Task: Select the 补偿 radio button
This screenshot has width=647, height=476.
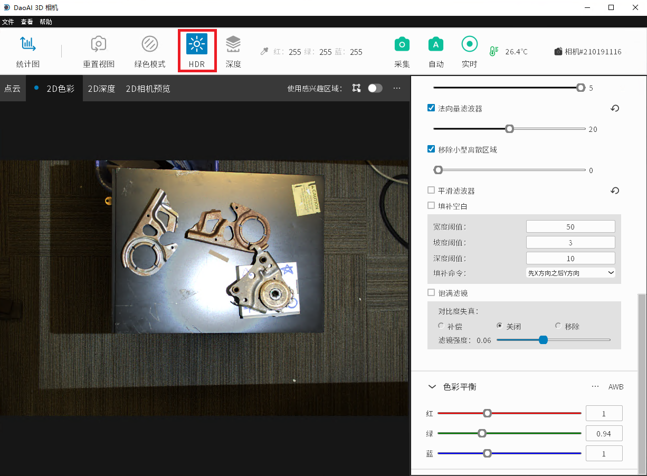Action: pyautogui.click(x=441, y=326)
